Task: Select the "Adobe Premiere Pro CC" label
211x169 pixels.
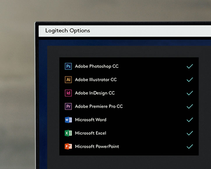Action: tap(99, 106)
